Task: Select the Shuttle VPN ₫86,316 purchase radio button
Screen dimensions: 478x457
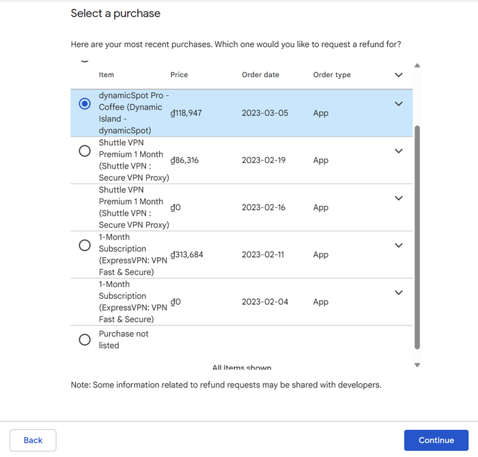Action: (x=85, y=151)
